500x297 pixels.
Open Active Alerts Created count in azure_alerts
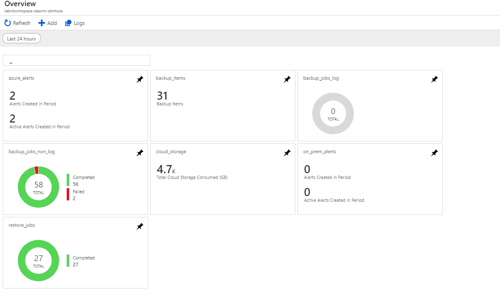click(12, 119)
